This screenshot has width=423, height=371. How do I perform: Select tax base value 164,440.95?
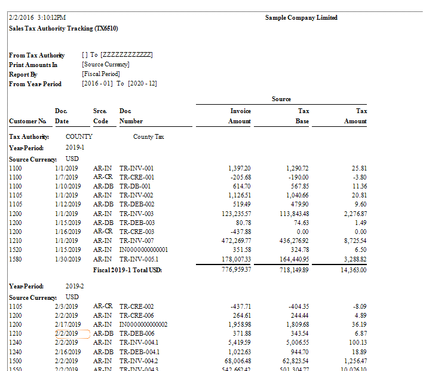click(295, 259)
